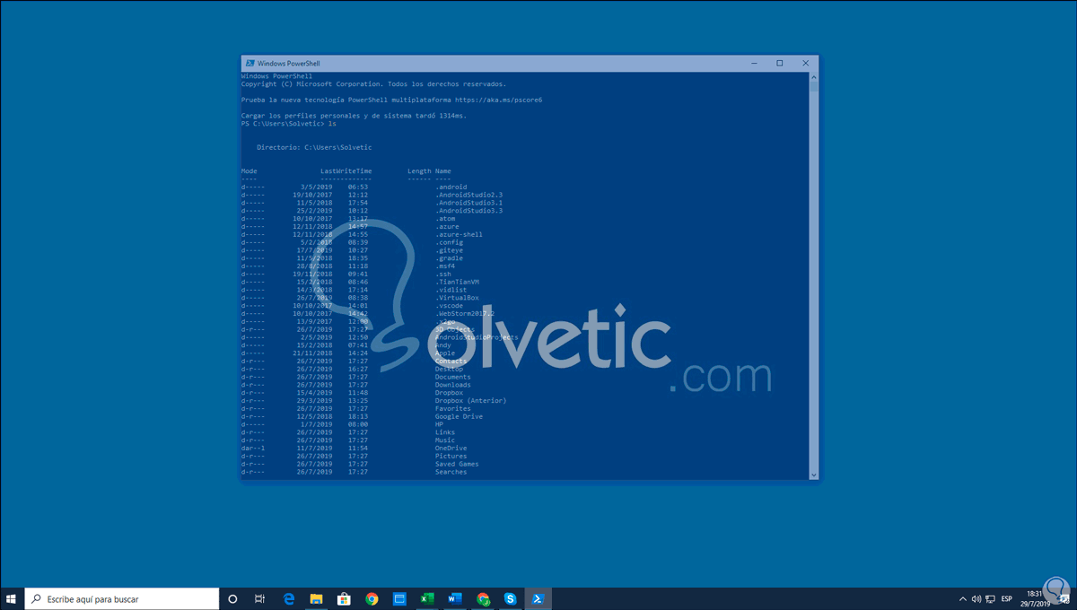Click PowerShell taskbar icon

pos(538,598)
